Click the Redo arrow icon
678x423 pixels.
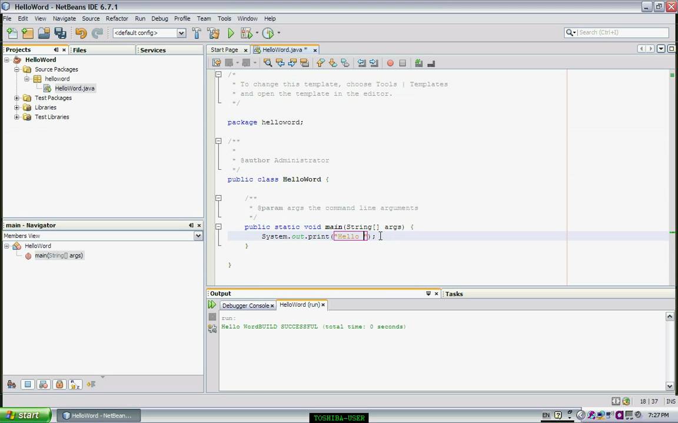coord(97,33)
